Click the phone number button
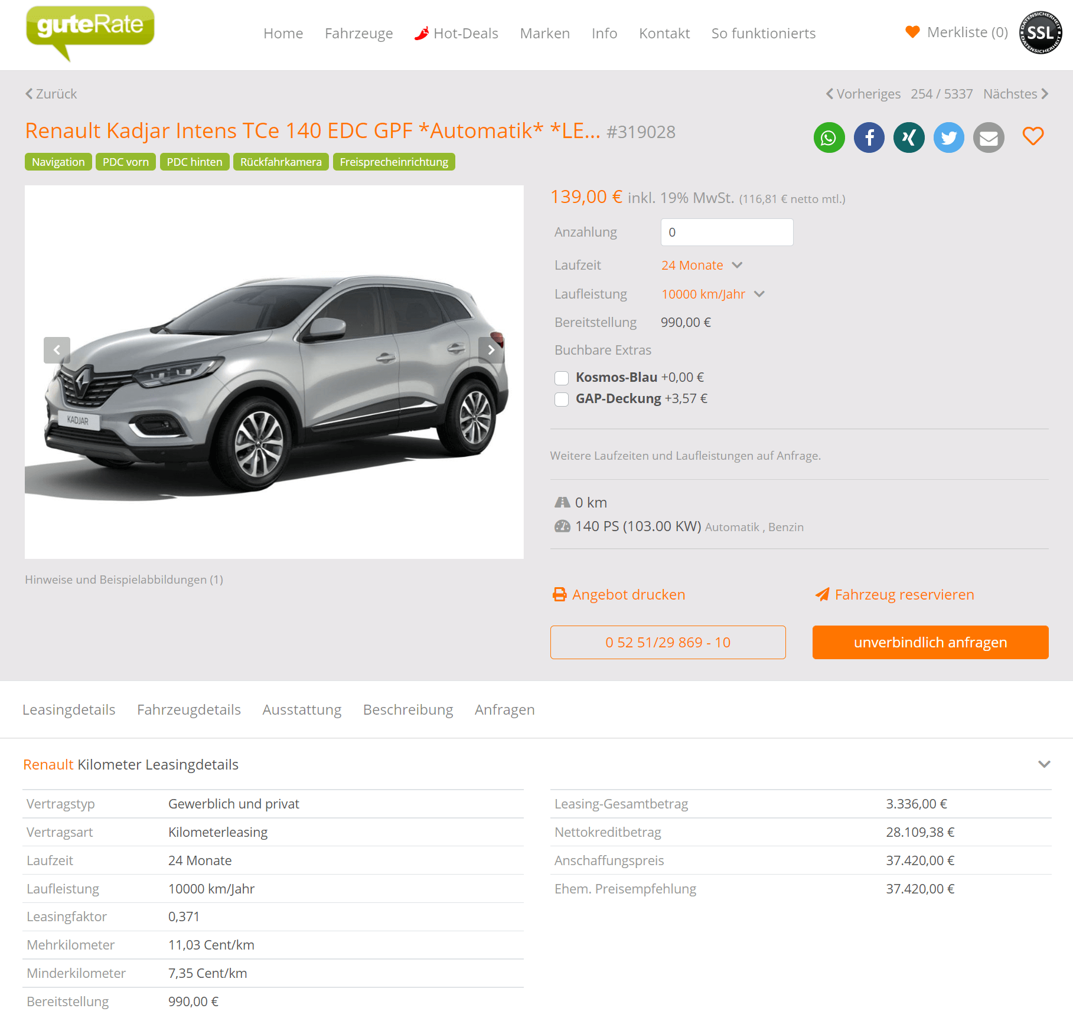The width and height of the screenshot is (1073, 1018). 668,642
